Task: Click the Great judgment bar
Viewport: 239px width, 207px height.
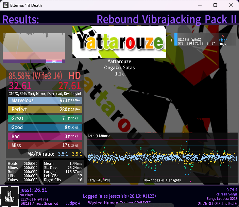Action: [45, 118]
